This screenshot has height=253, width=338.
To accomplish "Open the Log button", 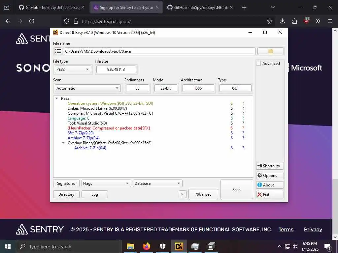I will (x=95, y=194).
